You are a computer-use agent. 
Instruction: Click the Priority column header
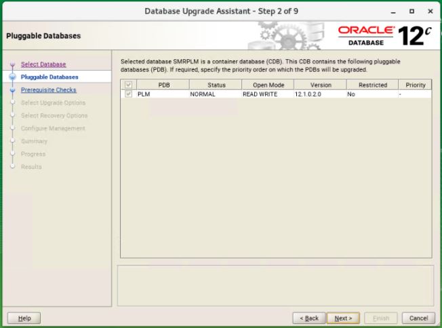point(415,85)
